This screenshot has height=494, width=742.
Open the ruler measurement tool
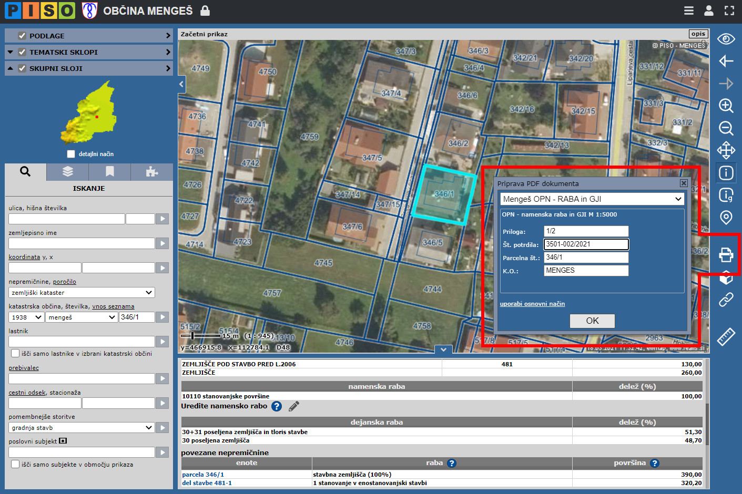(x=726, y=336)
